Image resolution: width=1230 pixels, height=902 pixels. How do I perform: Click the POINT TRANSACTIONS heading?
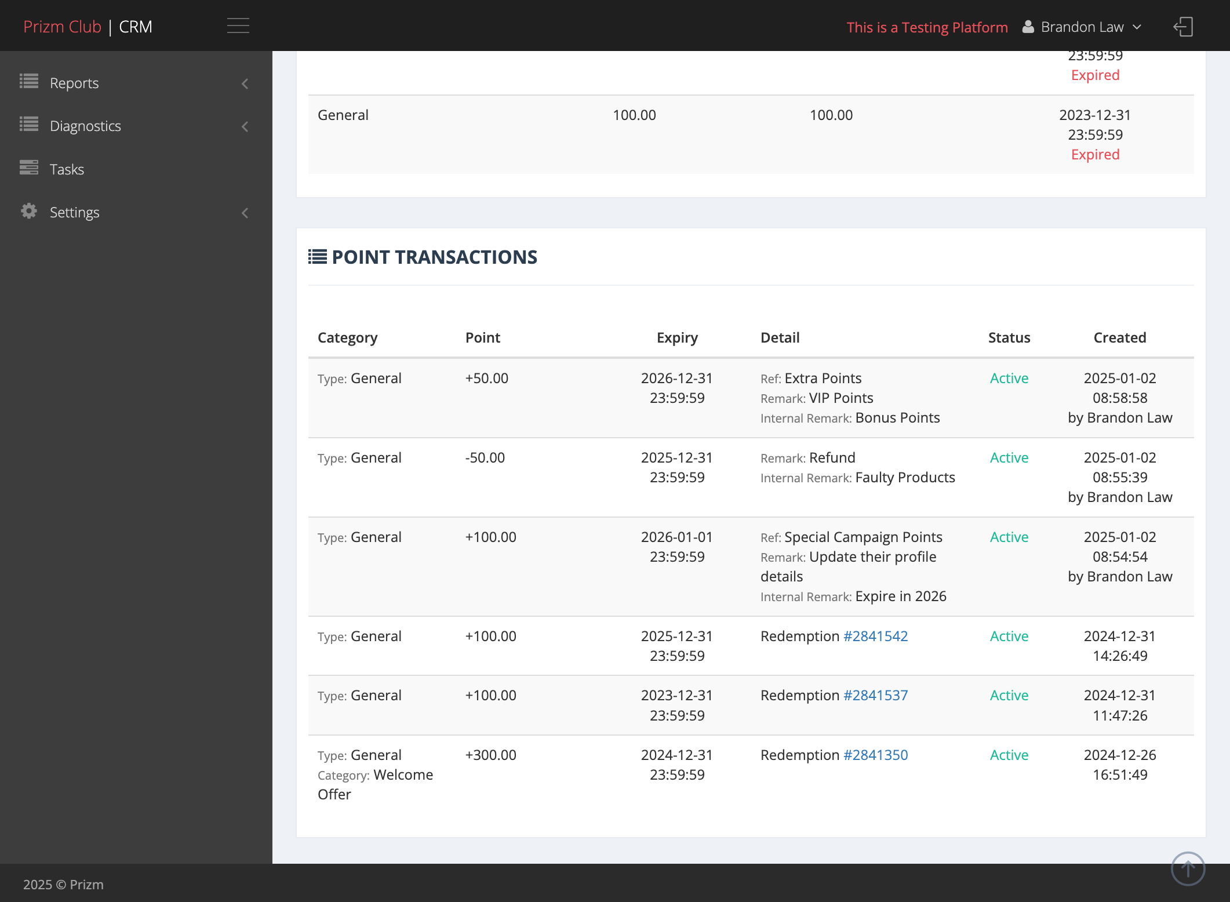click(x=435, y=257)
